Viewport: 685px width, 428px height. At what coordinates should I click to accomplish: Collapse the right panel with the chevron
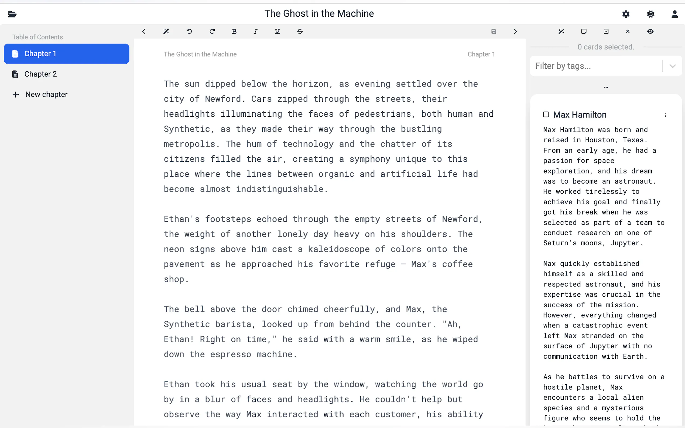click(515, 32)
